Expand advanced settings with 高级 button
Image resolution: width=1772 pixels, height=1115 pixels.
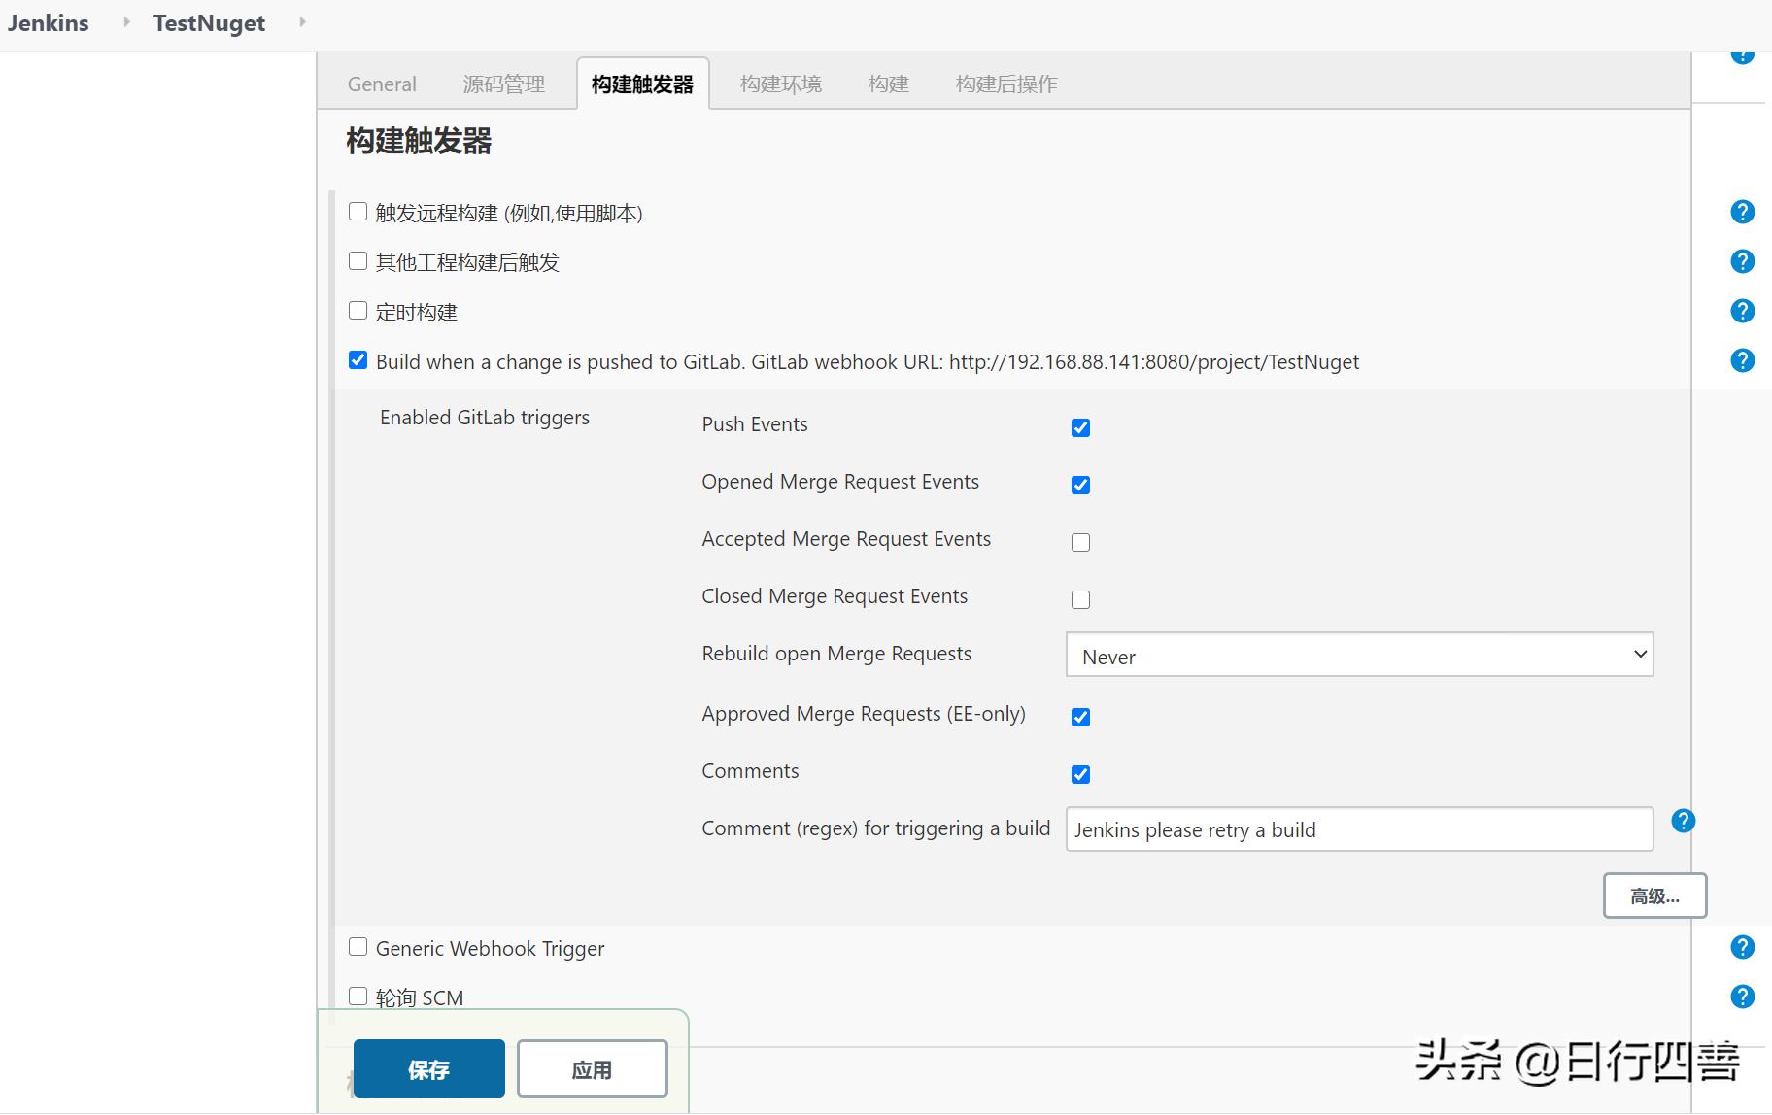coord(1653,895)
